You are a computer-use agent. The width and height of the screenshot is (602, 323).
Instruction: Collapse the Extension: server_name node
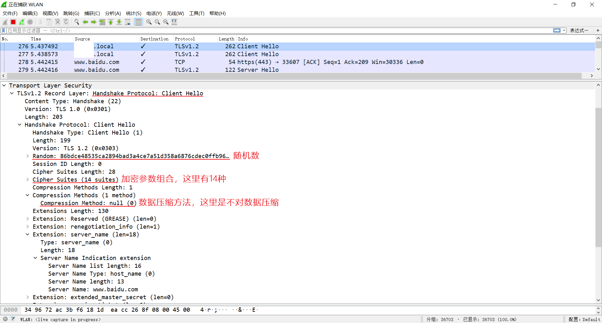28,234
